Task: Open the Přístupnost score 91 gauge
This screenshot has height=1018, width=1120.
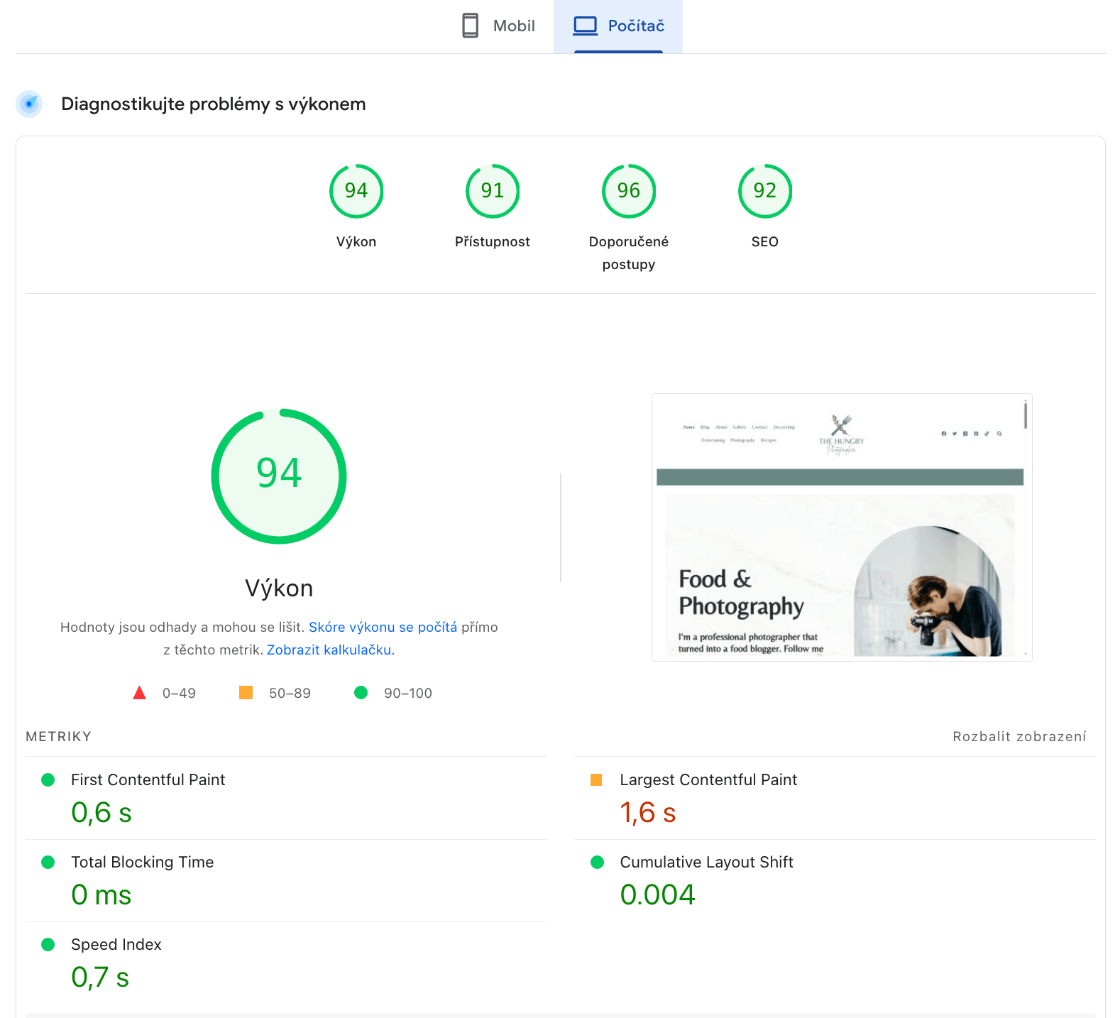Action: pyautogui.click(x=493, y=191)
